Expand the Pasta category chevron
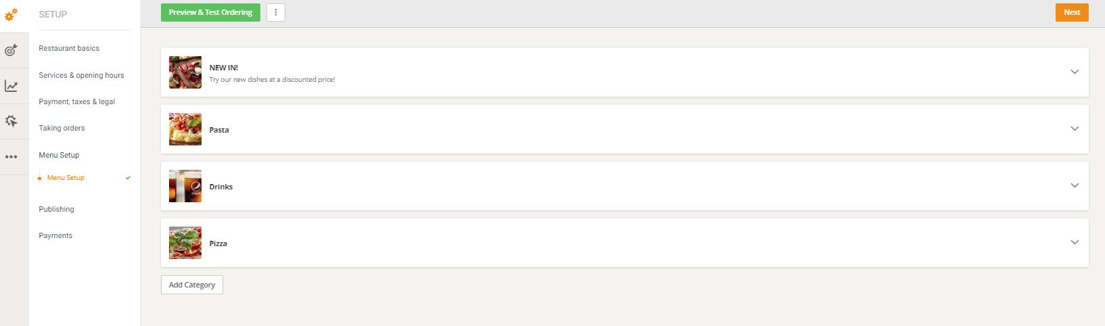 coord(1075,129)
